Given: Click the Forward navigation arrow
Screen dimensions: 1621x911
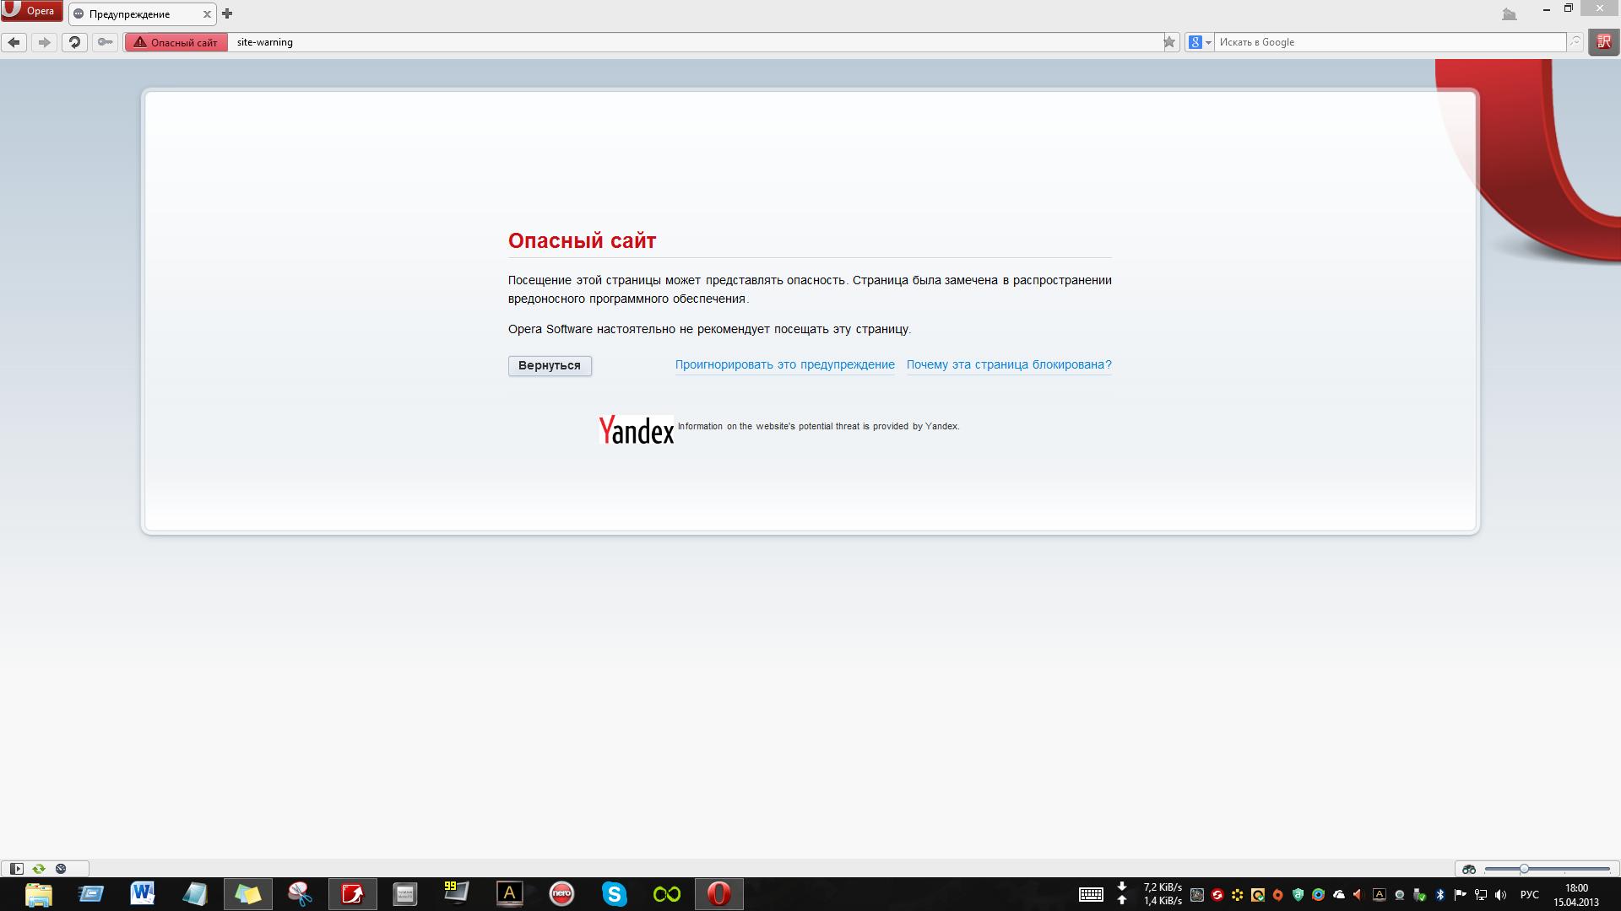Looking at the screenshot, I should coord(44,42).
